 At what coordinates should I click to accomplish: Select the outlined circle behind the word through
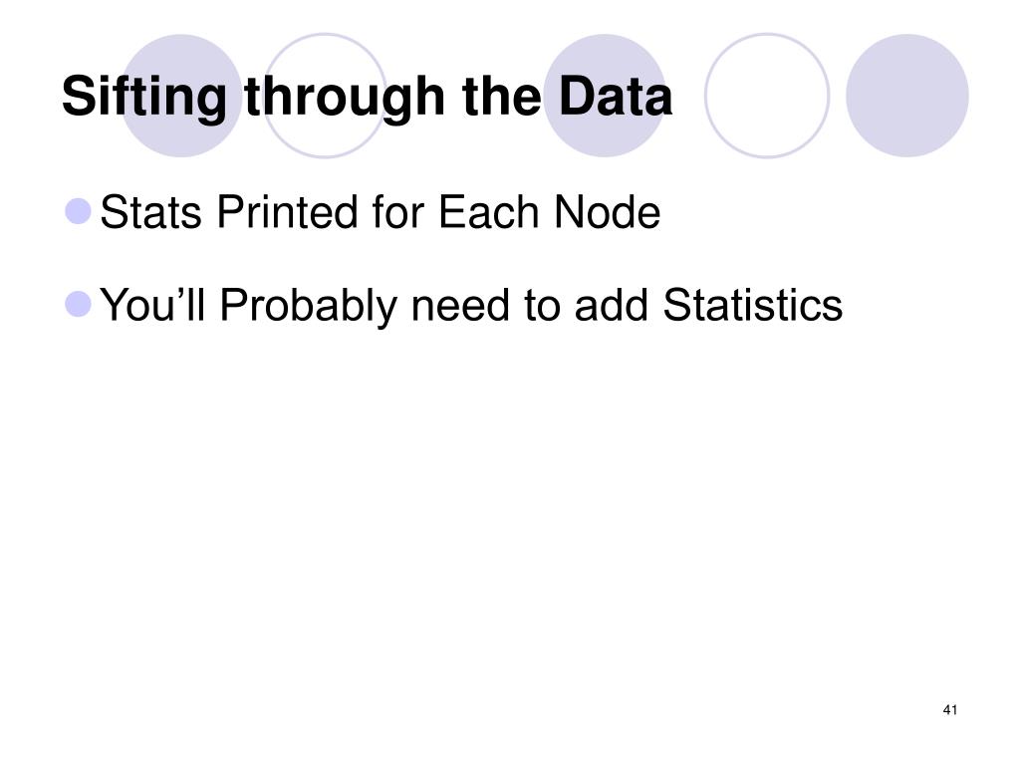tap(325, 96)
